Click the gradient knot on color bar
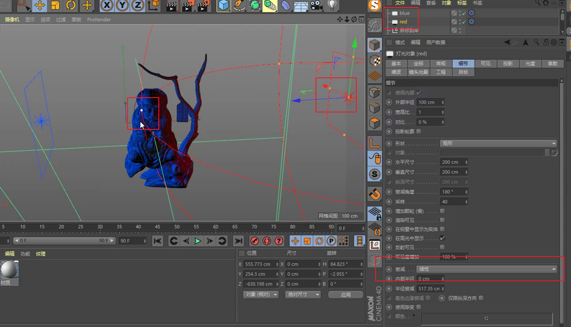 point(487,318)
